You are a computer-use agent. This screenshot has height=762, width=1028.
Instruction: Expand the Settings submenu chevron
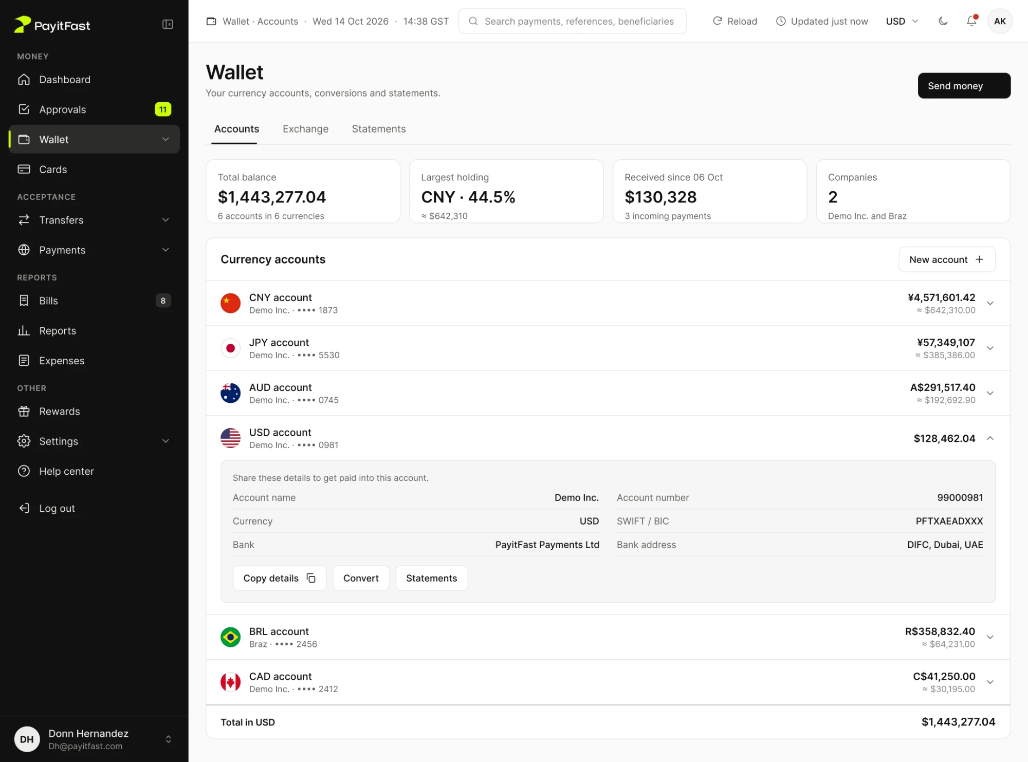tap(166, 441)
